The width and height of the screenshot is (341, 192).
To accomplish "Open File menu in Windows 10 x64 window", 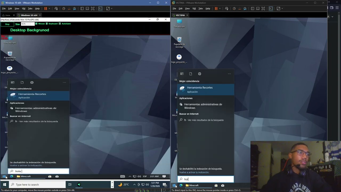I will [4, 9].
